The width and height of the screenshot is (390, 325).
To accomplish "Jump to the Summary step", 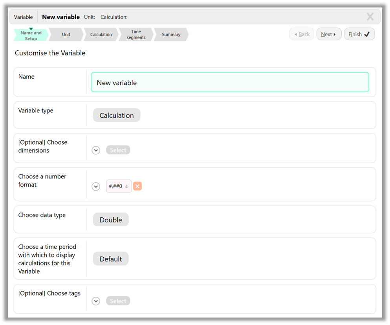I will (x=170, y=34).
